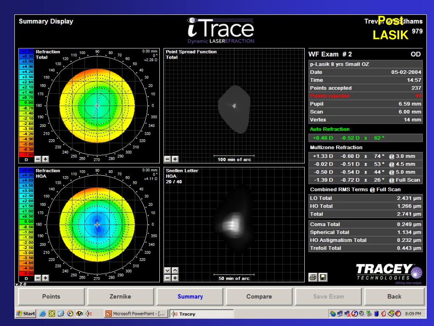
Task: Switch to Microsoft PowerPoint taskbar button
Action: (x=136, y=314)
